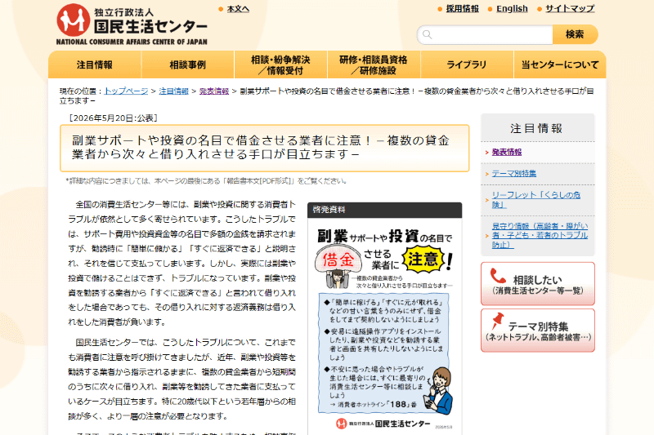654x435 pixels.
Task: Click the phone icon on 相談したい banner
Action: [498, 276]
